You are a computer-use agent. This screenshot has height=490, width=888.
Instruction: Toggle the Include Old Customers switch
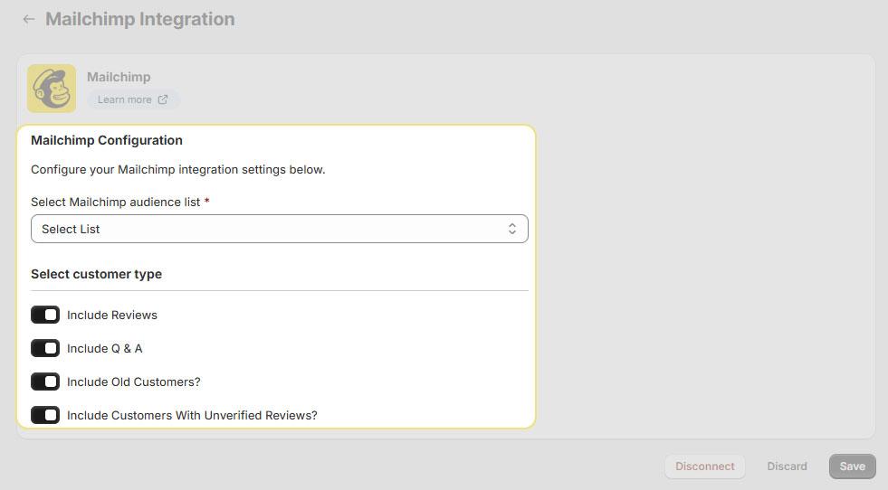tap(45, 382)
